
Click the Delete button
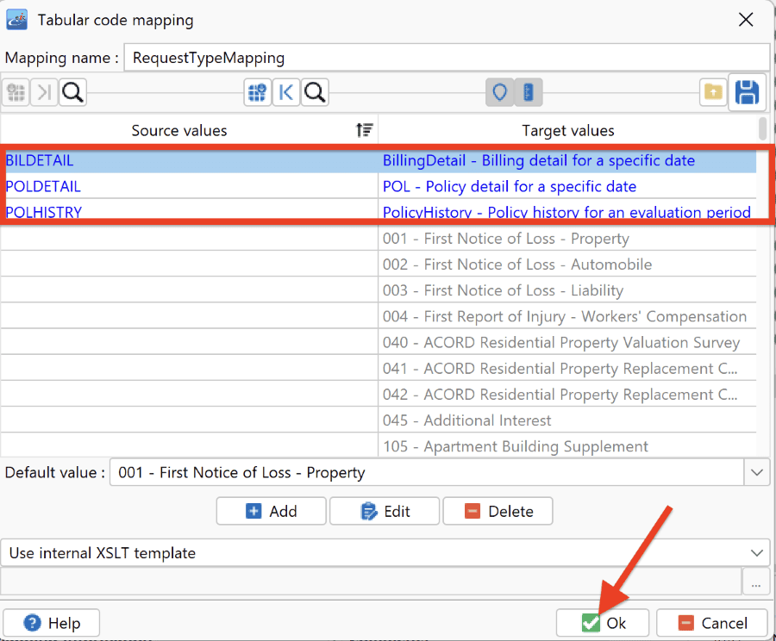click(x=498, y=511)
